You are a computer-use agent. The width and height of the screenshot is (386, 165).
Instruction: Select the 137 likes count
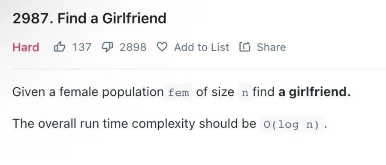point(81,47)
